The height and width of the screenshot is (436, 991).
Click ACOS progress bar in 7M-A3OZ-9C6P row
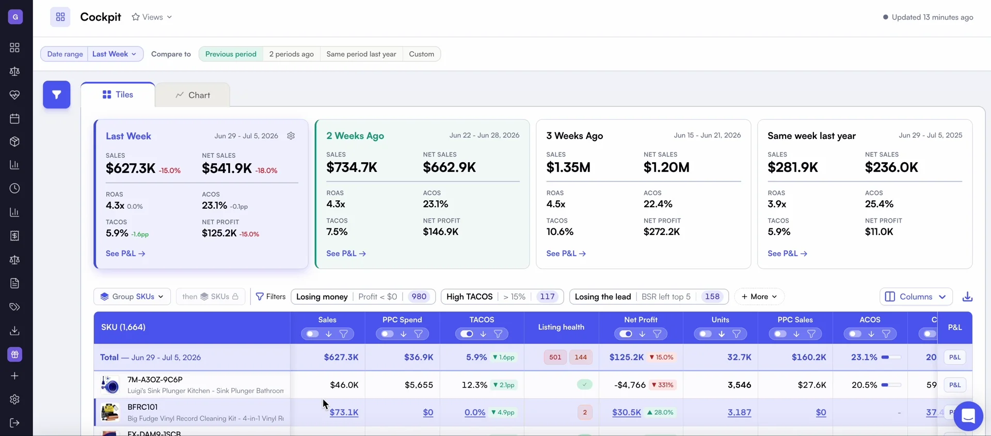click(891, 385)
